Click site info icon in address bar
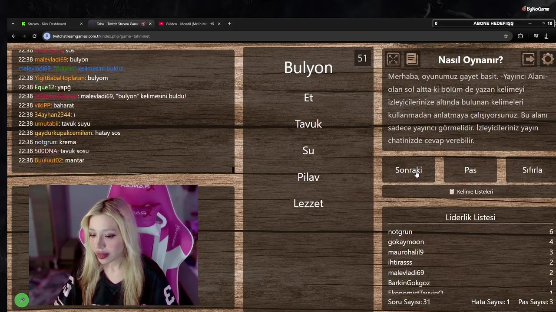This screenshot has height=312, width=556. (x=47, y=36)
